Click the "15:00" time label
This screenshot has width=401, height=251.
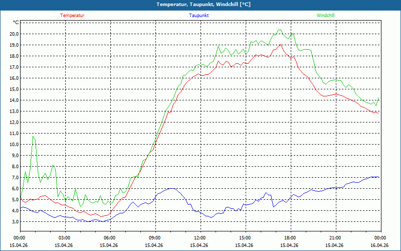(x=246, y=237)
